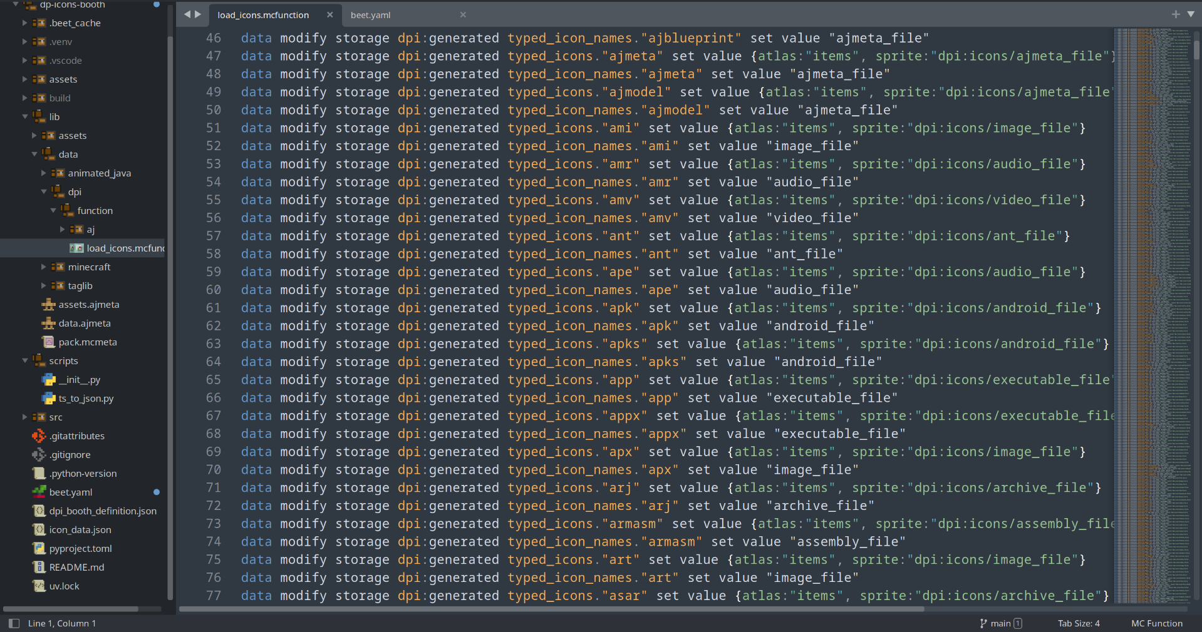
Task: Click the uv.lock file icon
Action: coord(39,586)
